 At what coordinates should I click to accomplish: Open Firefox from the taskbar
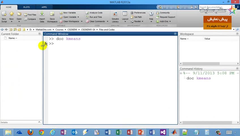(x=30, y=132)
